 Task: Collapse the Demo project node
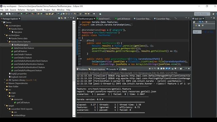click(2, 22)
